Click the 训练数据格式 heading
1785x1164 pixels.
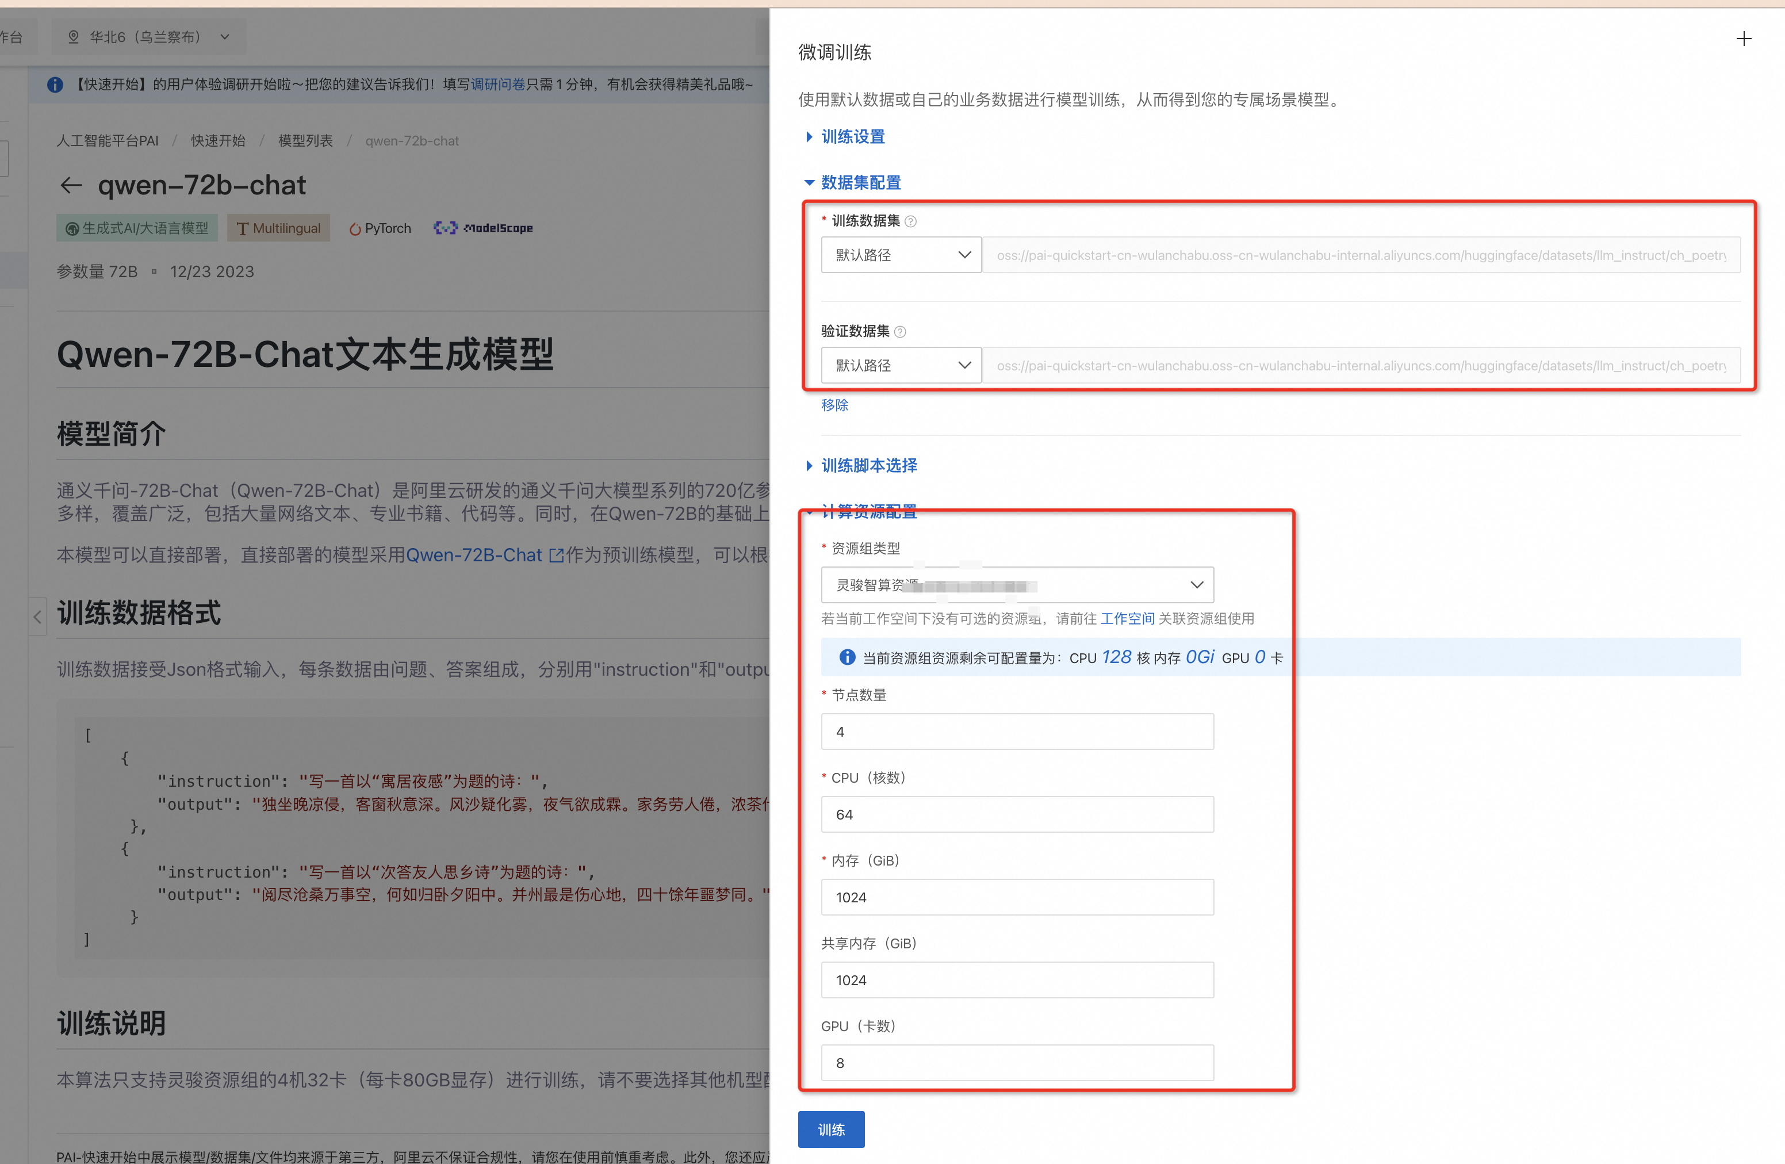[x=139, y=612]
